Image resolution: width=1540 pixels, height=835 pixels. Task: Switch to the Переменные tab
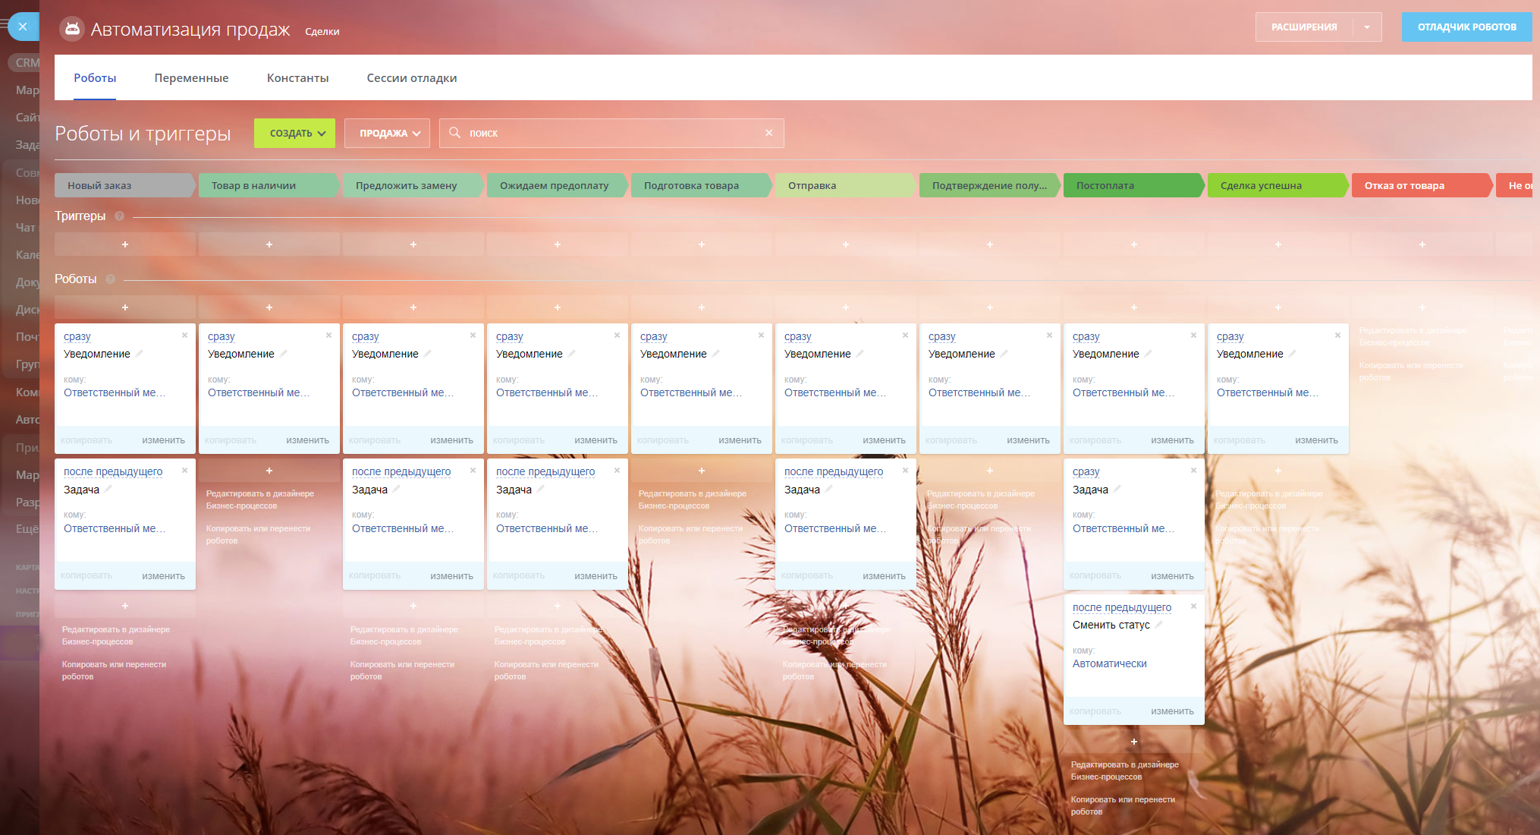pos(191,78)
